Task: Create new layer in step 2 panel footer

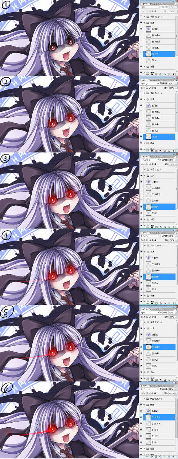Action: tap(169, 151)
